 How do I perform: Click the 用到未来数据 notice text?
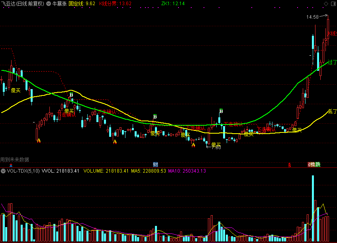[x=15, y=159]
